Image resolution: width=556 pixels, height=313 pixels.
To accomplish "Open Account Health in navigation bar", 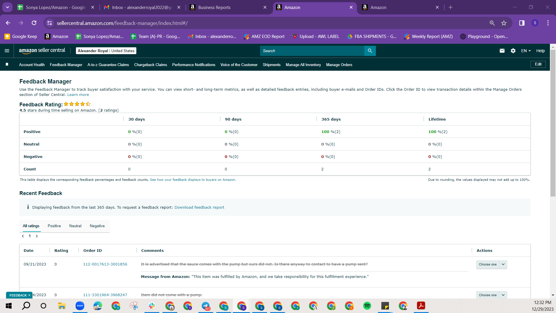I will [32, 65].
